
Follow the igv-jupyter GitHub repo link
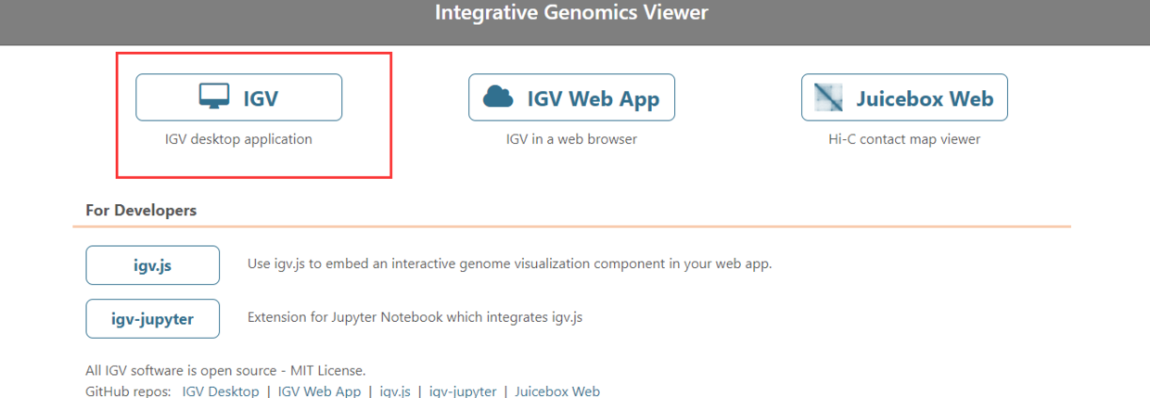(463, 391)
